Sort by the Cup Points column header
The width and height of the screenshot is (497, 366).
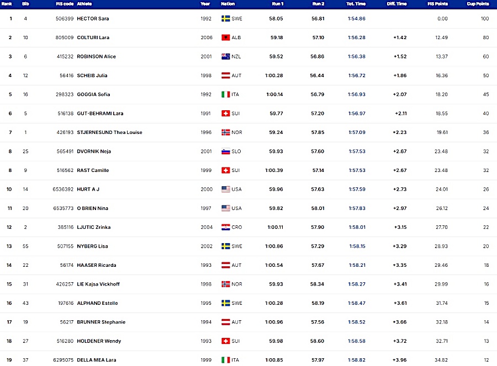click(478, 4)
